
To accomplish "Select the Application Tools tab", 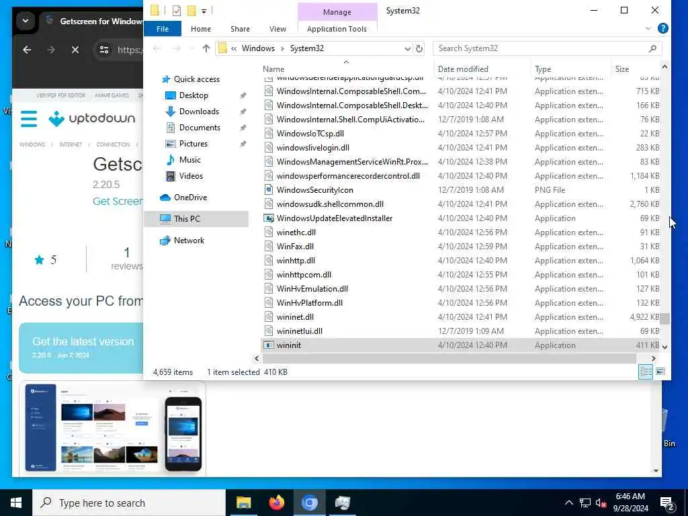I will point(337,29).
